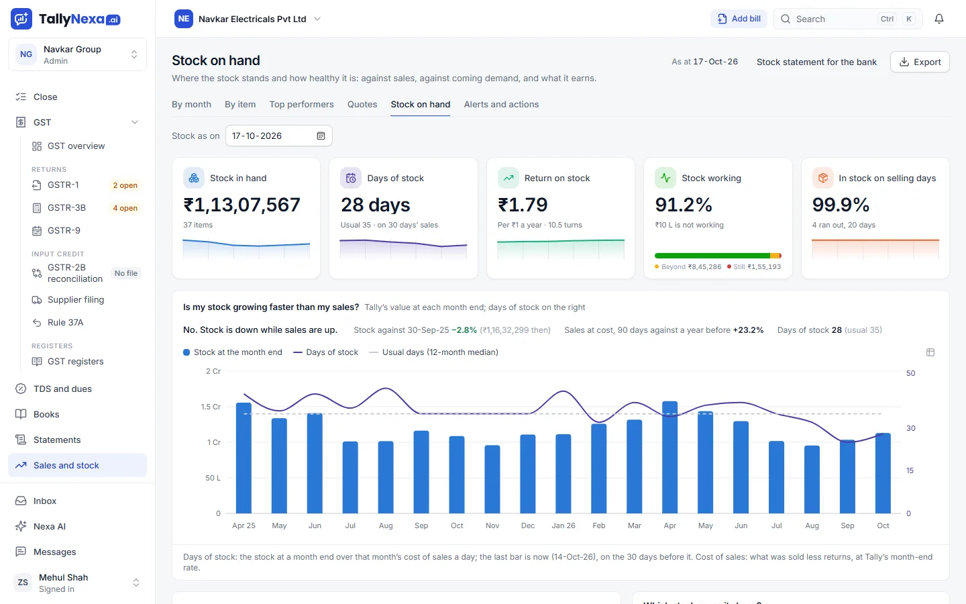Launch Nexa AI assistant
966x604 pixels.
tap(77, 526)
